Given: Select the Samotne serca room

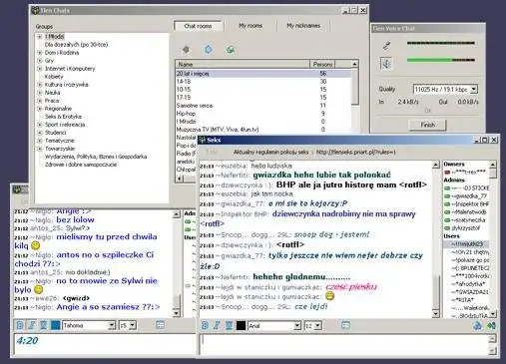Looking at the screenshot, I should [263, 106].
